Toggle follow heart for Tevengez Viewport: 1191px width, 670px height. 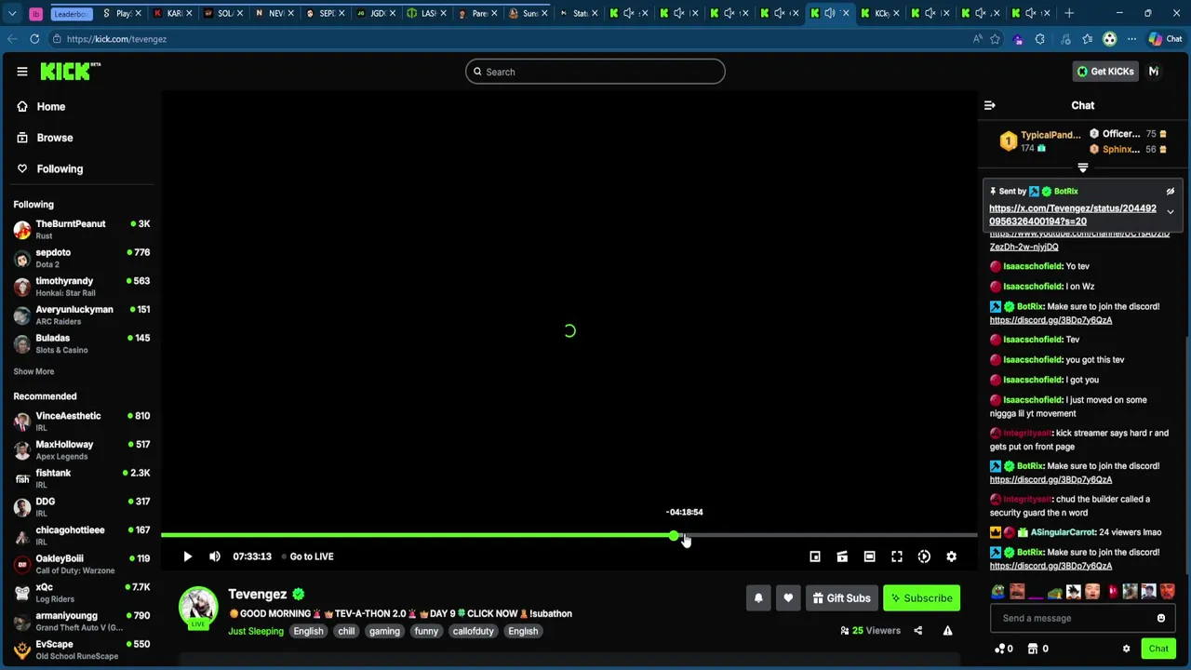click(x=788, y=598)
